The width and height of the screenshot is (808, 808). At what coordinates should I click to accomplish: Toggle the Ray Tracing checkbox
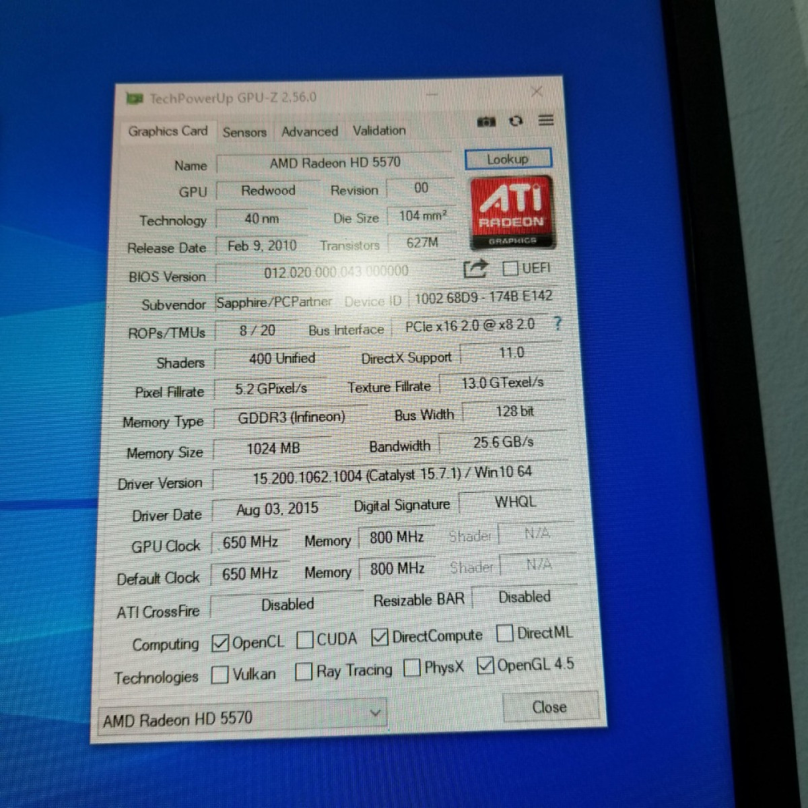pyautogui.click(x=304, y=671)
